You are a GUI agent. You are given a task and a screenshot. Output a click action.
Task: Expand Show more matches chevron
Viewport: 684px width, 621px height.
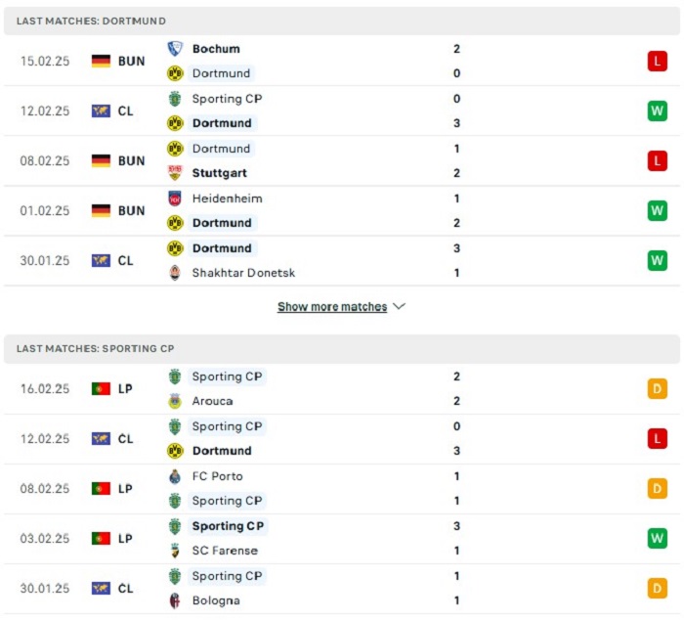click(399, 306)
